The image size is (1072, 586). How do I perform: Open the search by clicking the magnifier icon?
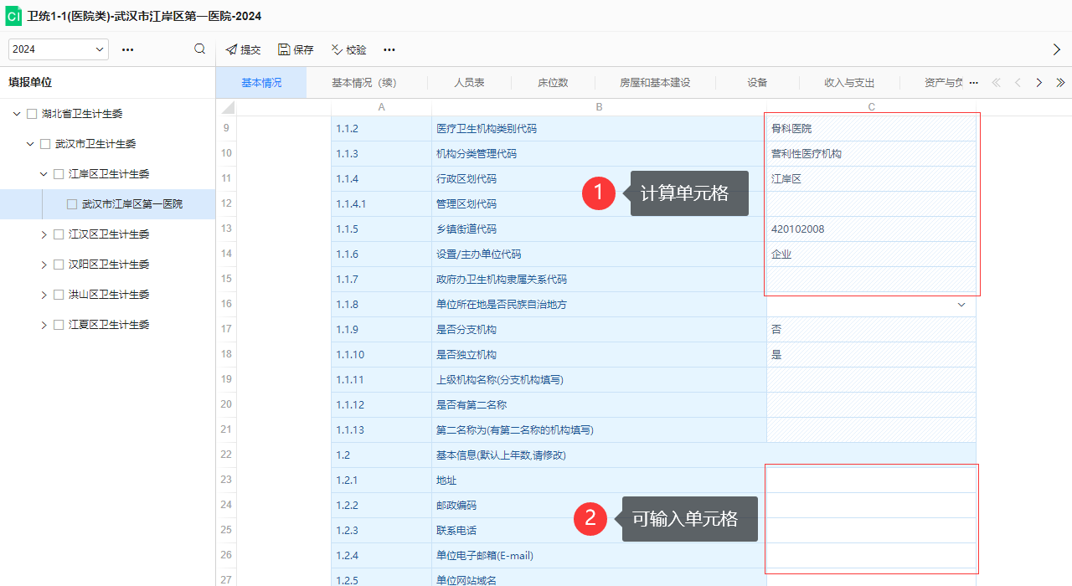(199, 49)
